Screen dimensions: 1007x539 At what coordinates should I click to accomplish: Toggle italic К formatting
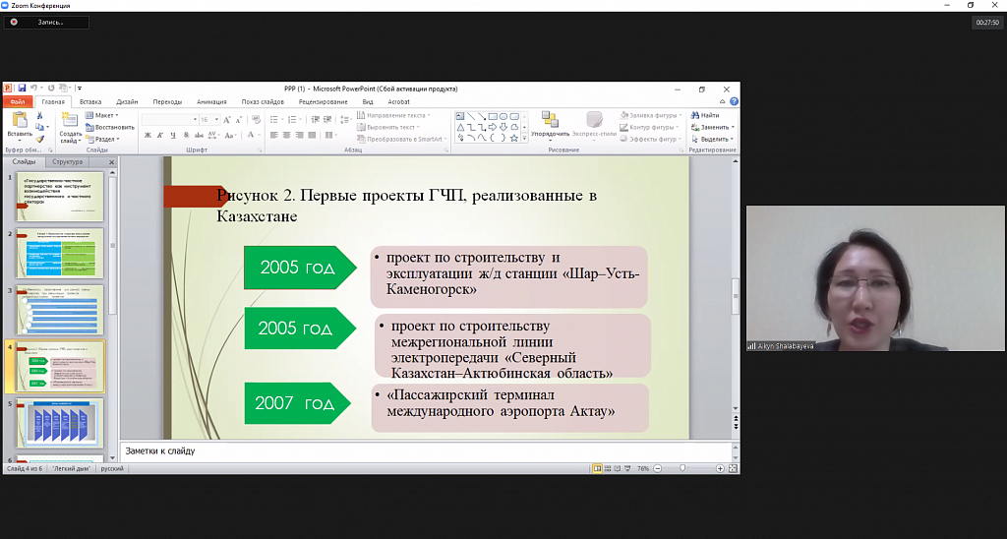tap(160, 136)
